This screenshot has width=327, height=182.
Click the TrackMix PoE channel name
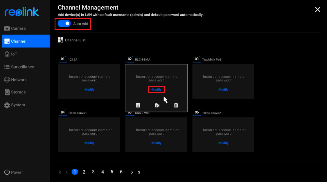tap(212, 59)
